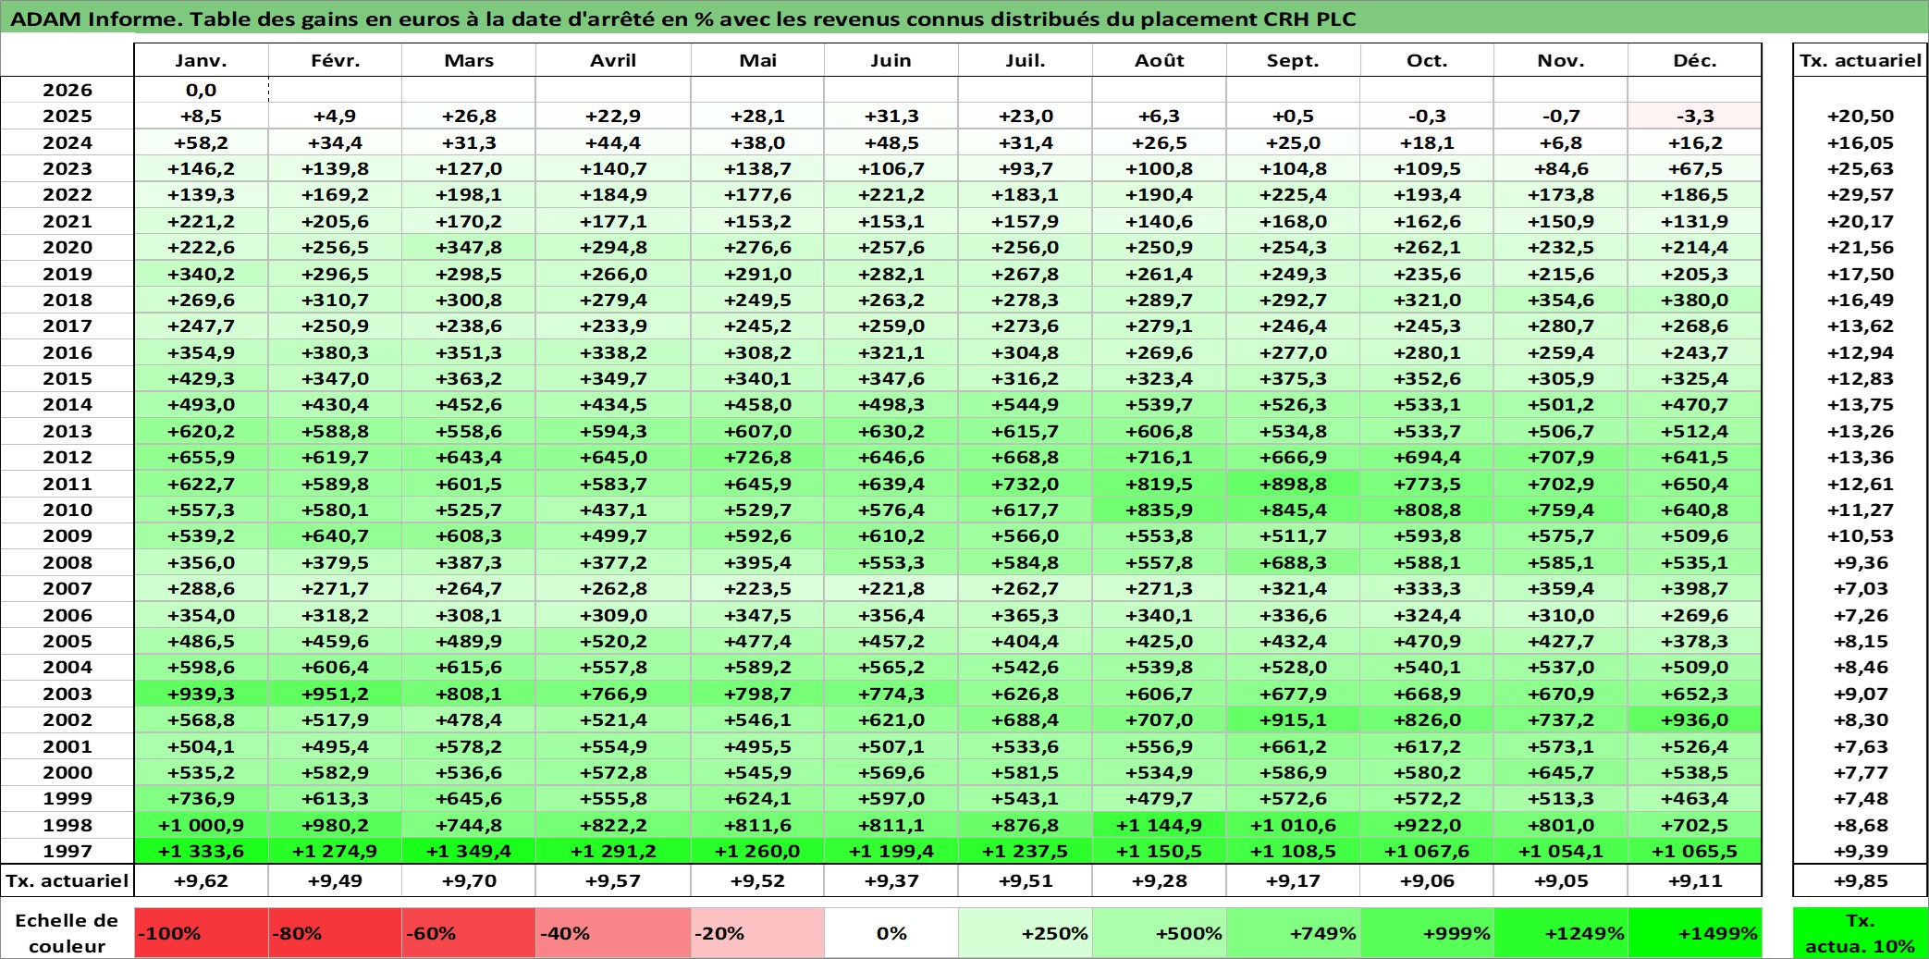Viewport: 1929px width, 959px height.
Task: Select the +9,06 October actuarial rate
Action: point(1427,880)
